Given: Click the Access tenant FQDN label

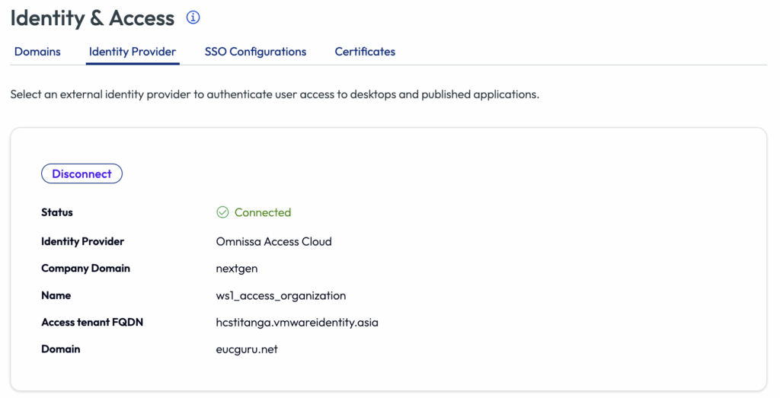Looking at the screenshot, I should 92,322.
